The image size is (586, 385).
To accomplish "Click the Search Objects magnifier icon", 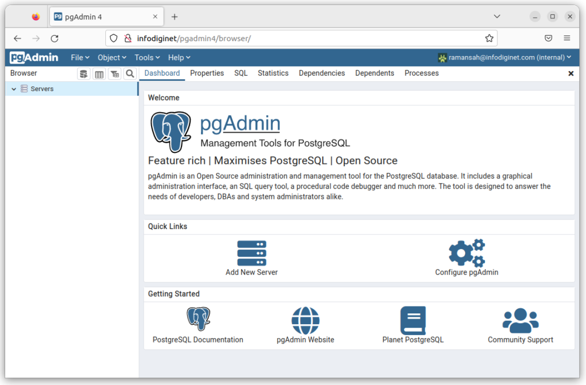I will (x=130, y=74).
